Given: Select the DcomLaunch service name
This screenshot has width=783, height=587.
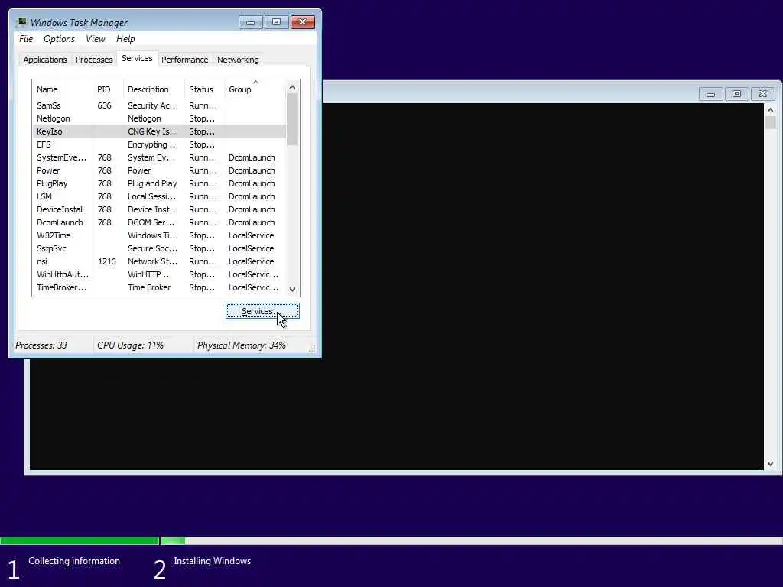Looking at the screenshot, I should [60, 222].
